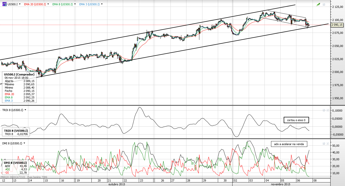Click the green trend chart icon
The width and height of the screenshot is (345, 186).
tap(318, 5)
